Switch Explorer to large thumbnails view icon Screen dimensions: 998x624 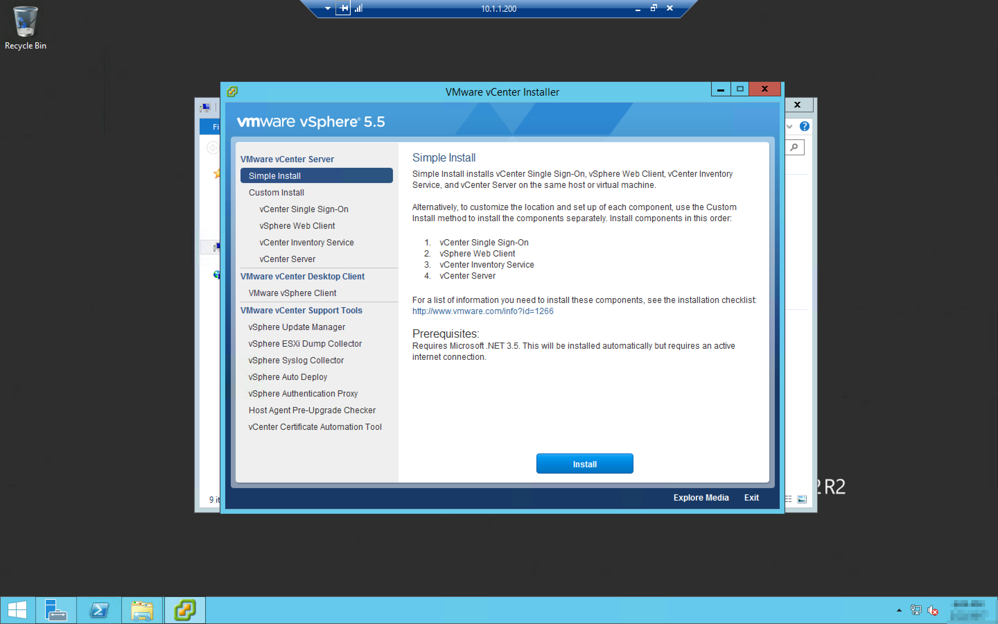802,499
